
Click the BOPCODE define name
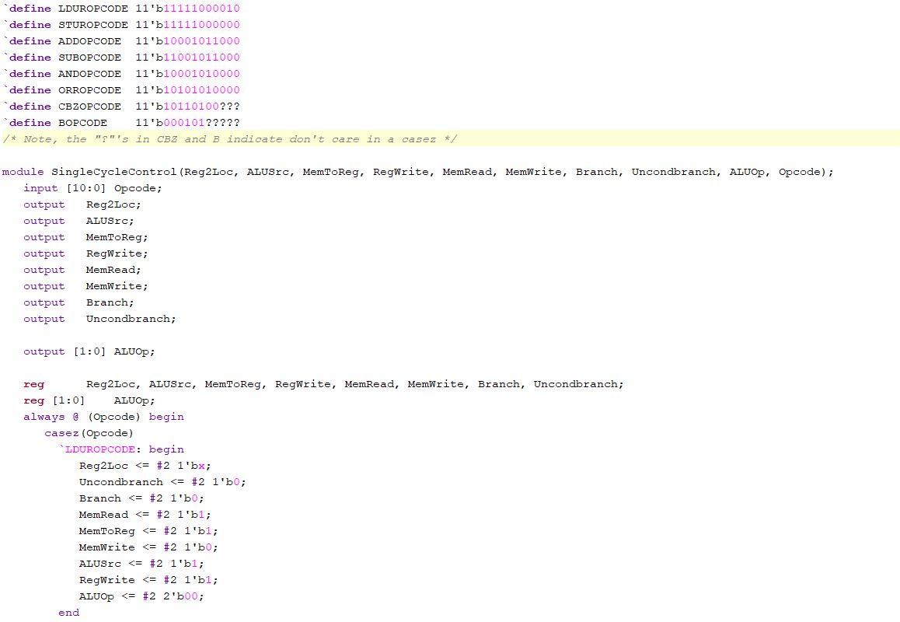click(82, 123)
